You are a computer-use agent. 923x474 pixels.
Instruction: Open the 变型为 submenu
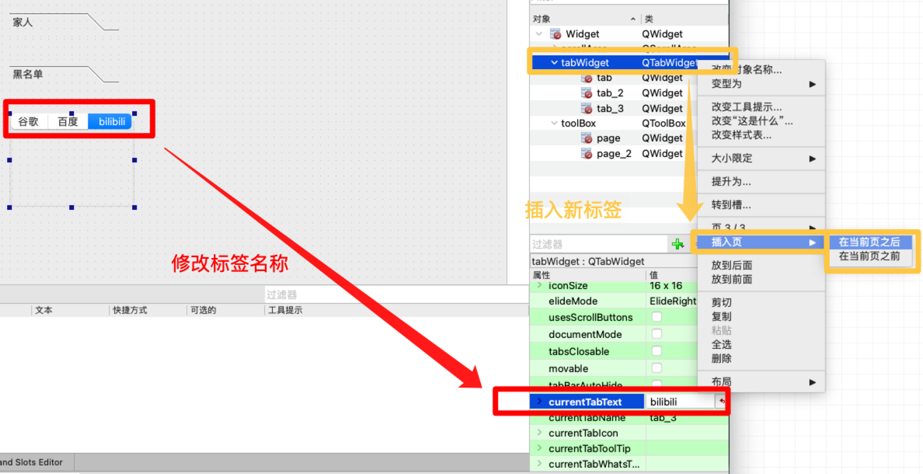click(x=761, y=84)
